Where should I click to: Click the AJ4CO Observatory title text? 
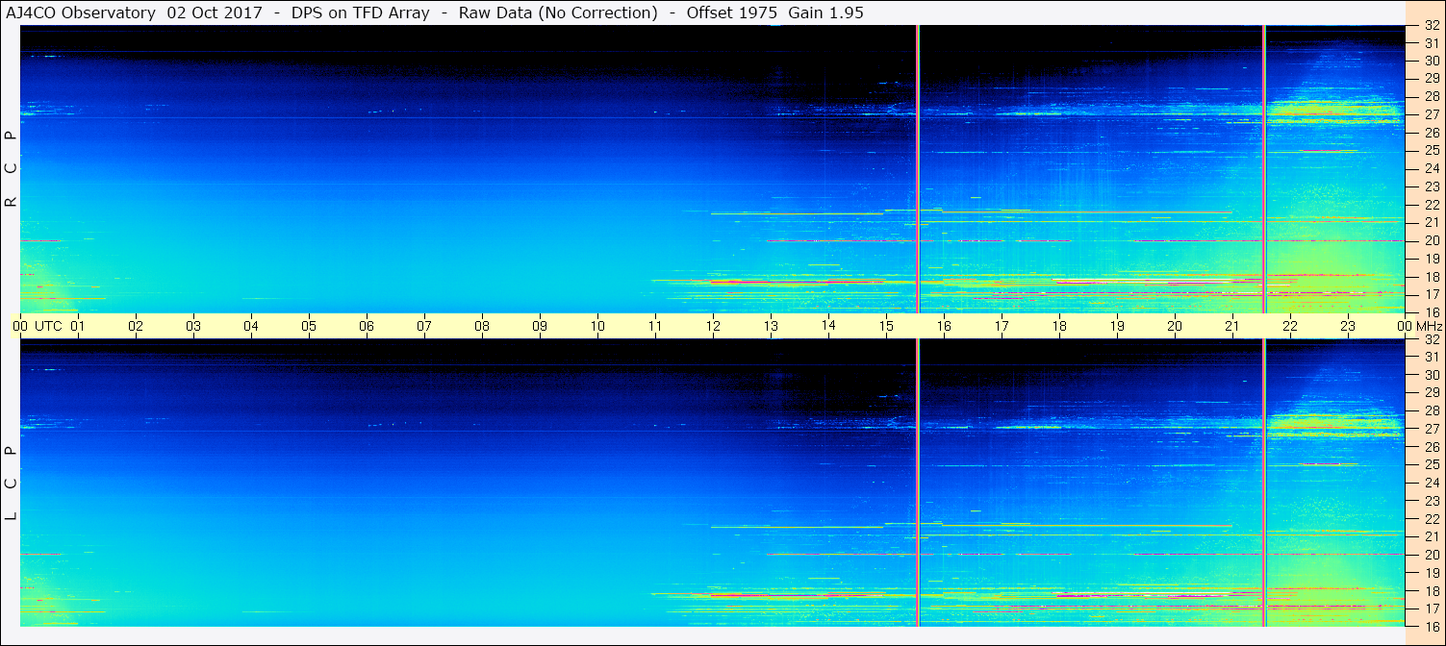[82, 12]
